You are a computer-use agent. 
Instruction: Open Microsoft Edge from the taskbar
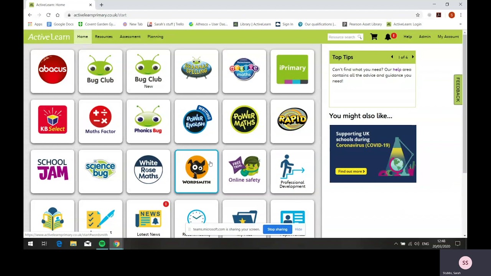click(x=59, y=244)
